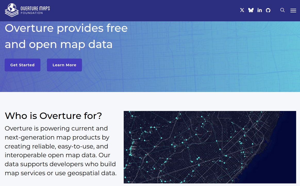Expand the hamburger navigation menu

pos(293,11)
